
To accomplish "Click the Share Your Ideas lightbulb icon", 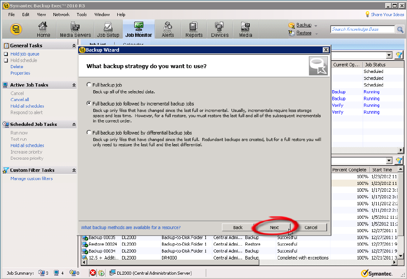I will point(367,14).
